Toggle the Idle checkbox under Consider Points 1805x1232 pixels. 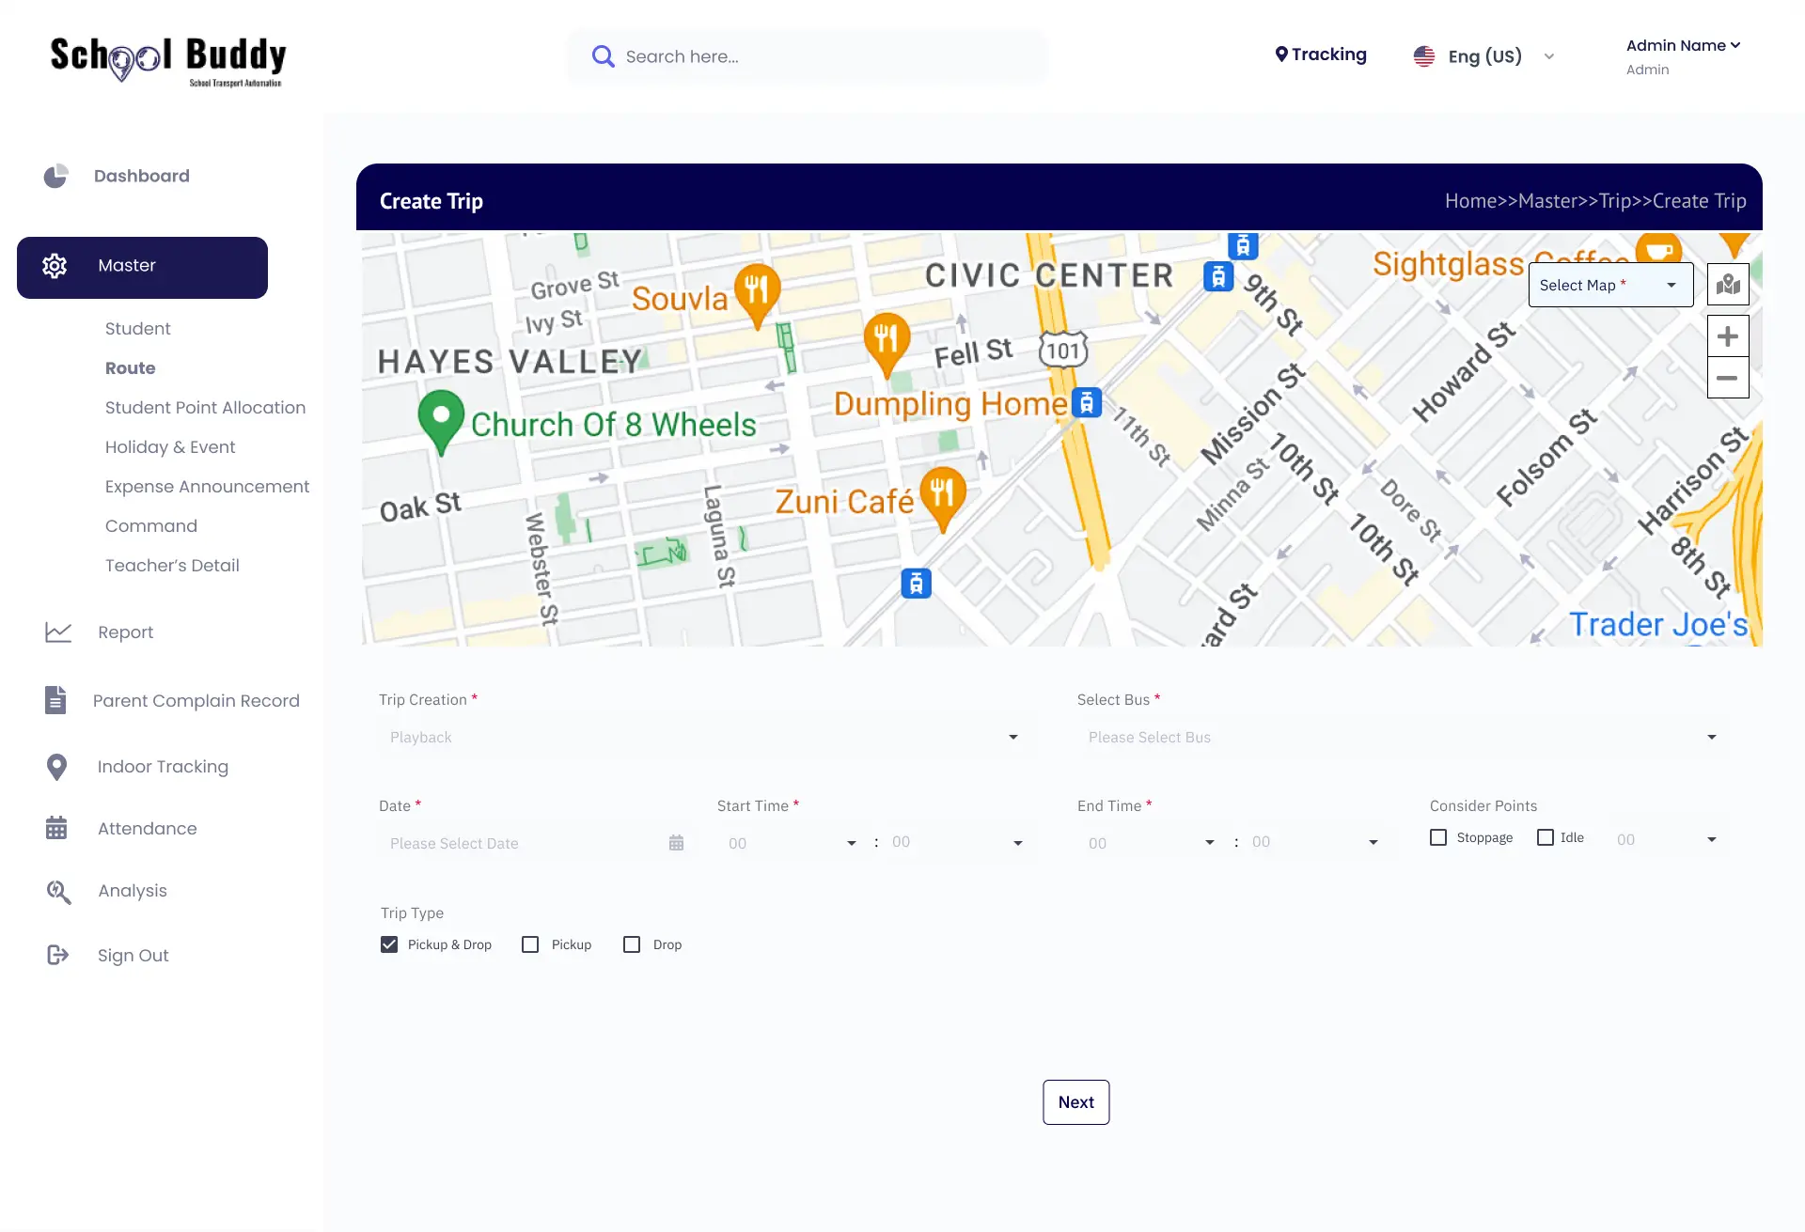1546,836
